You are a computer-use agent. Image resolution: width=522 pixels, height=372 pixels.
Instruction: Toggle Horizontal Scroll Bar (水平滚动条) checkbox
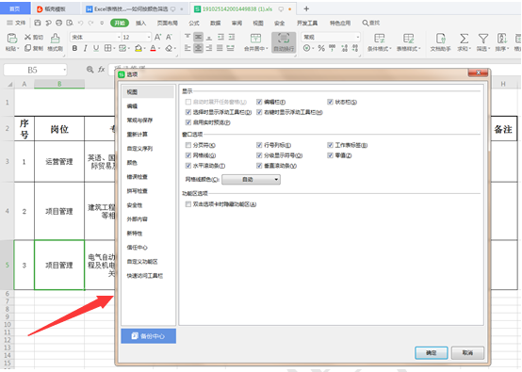pyautogui.click(x=188, y=166)
